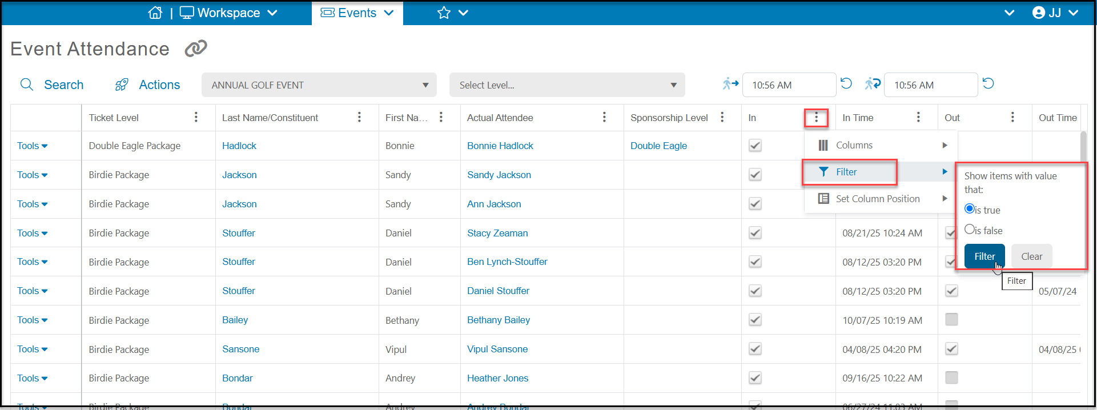The image size is (1097, 410).
Task: Open the JJ user account menu
Action: [1055, 13]
